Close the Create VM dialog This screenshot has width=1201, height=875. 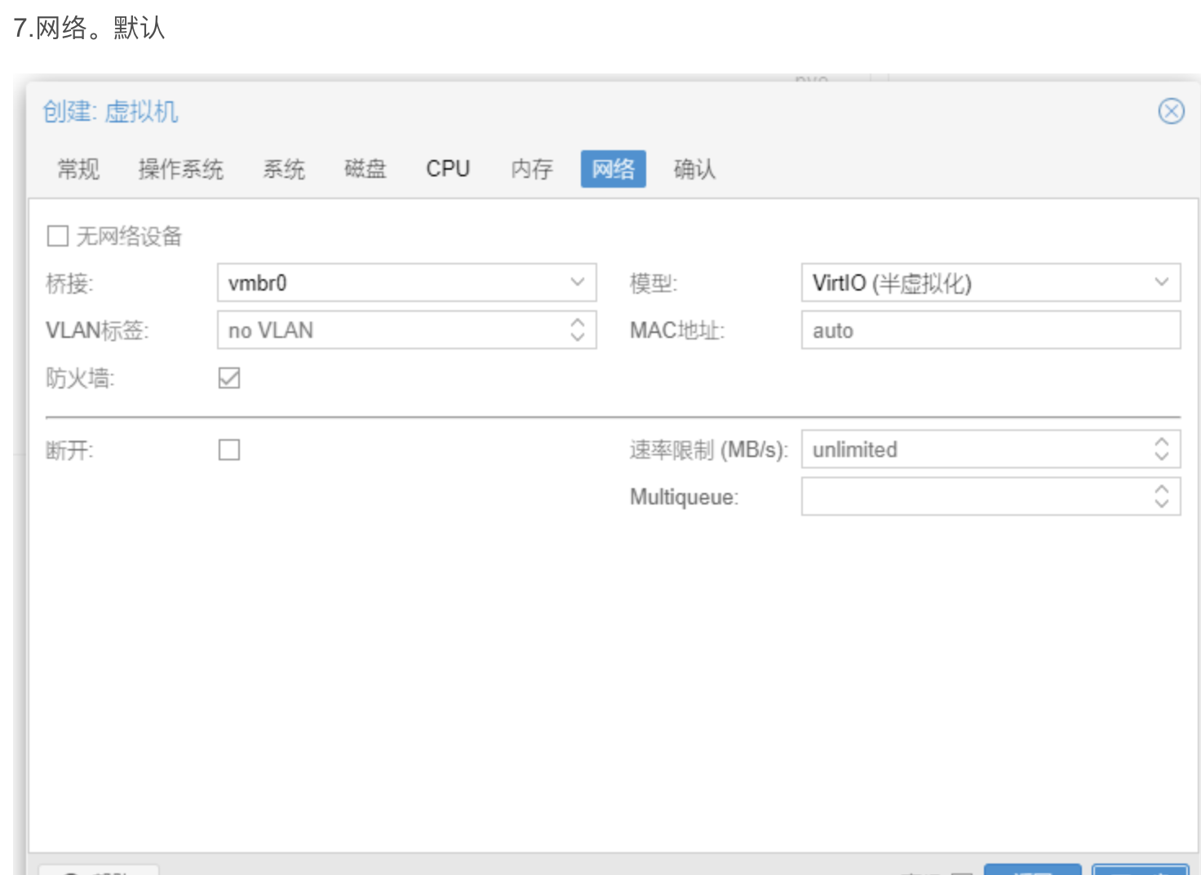1171,111
